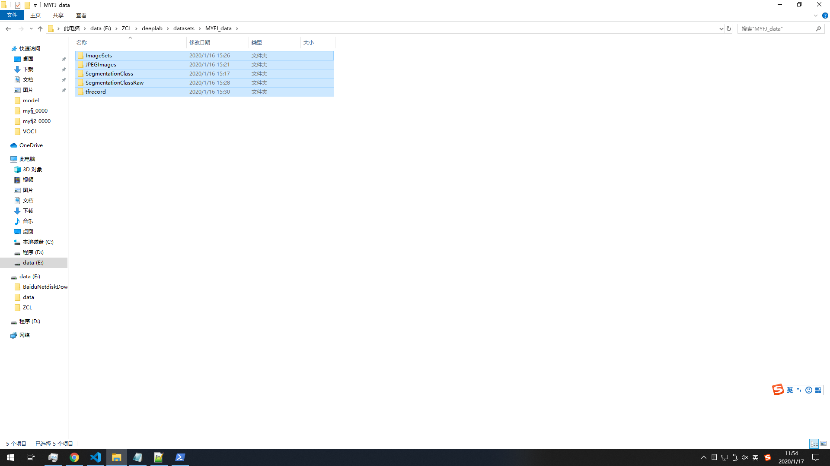Click the search magnifier icon
The image size is (830, 466).
[818, 28]
